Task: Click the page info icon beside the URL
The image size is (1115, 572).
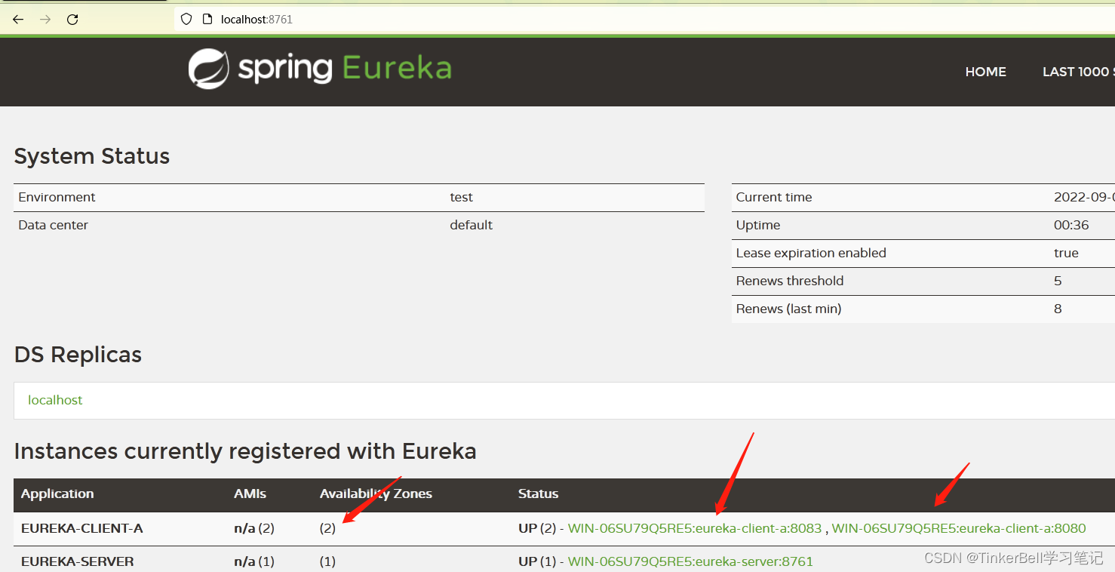Action: click(x=207, y=20)
